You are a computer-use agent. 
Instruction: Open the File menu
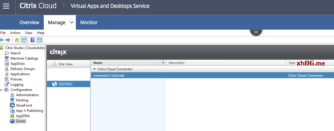(3, 33)
